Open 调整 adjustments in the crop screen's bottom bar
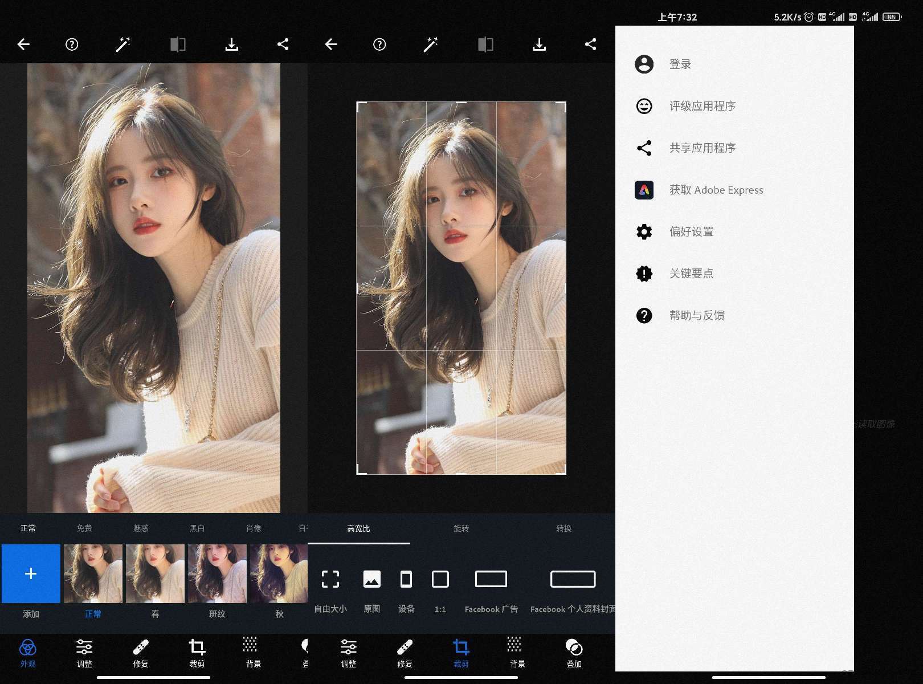923x684 pixels. point(348,653)
